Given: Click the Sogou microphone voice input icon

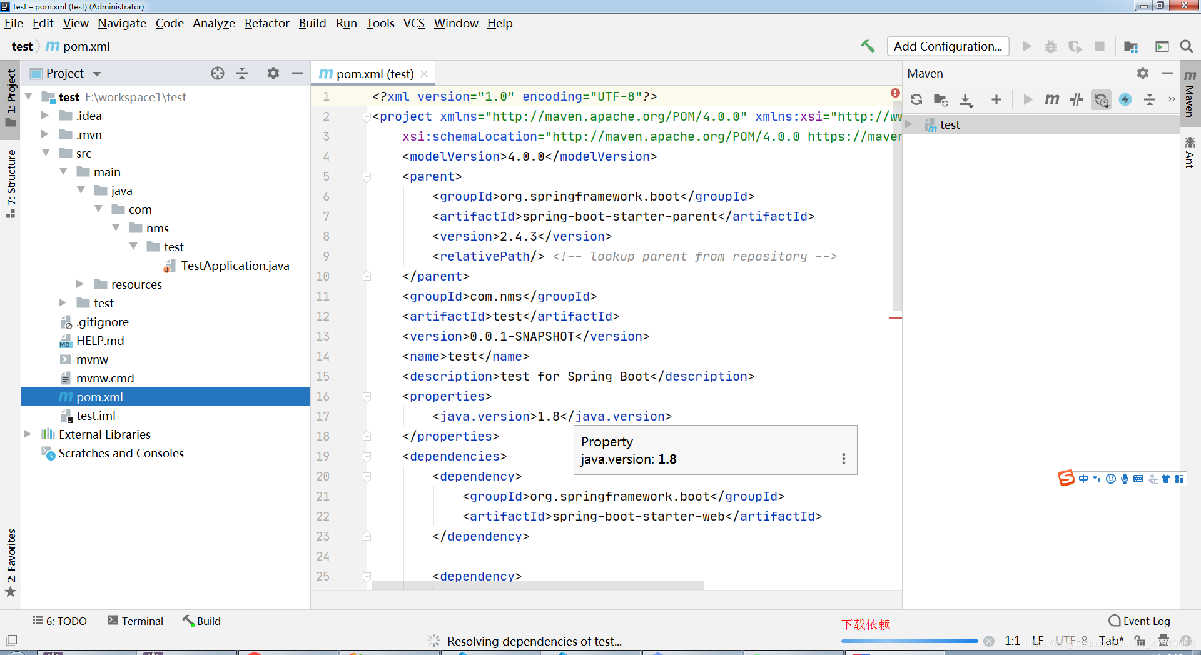Looking at the screenshot, I should click(x=1125, y=479).
